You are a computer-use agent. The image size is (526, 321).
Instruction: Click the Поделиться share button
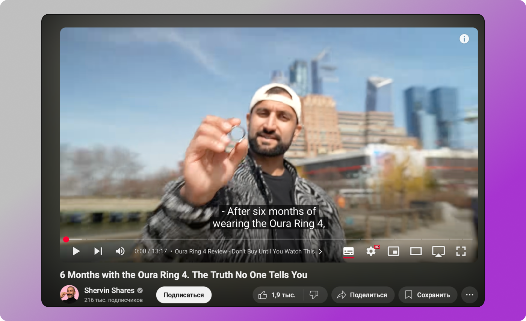tap(363, 295)
